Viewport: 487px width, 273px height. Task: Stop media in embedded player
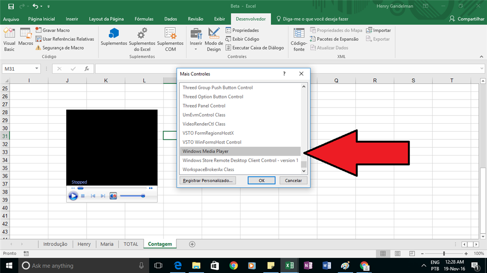click(83, 196)
